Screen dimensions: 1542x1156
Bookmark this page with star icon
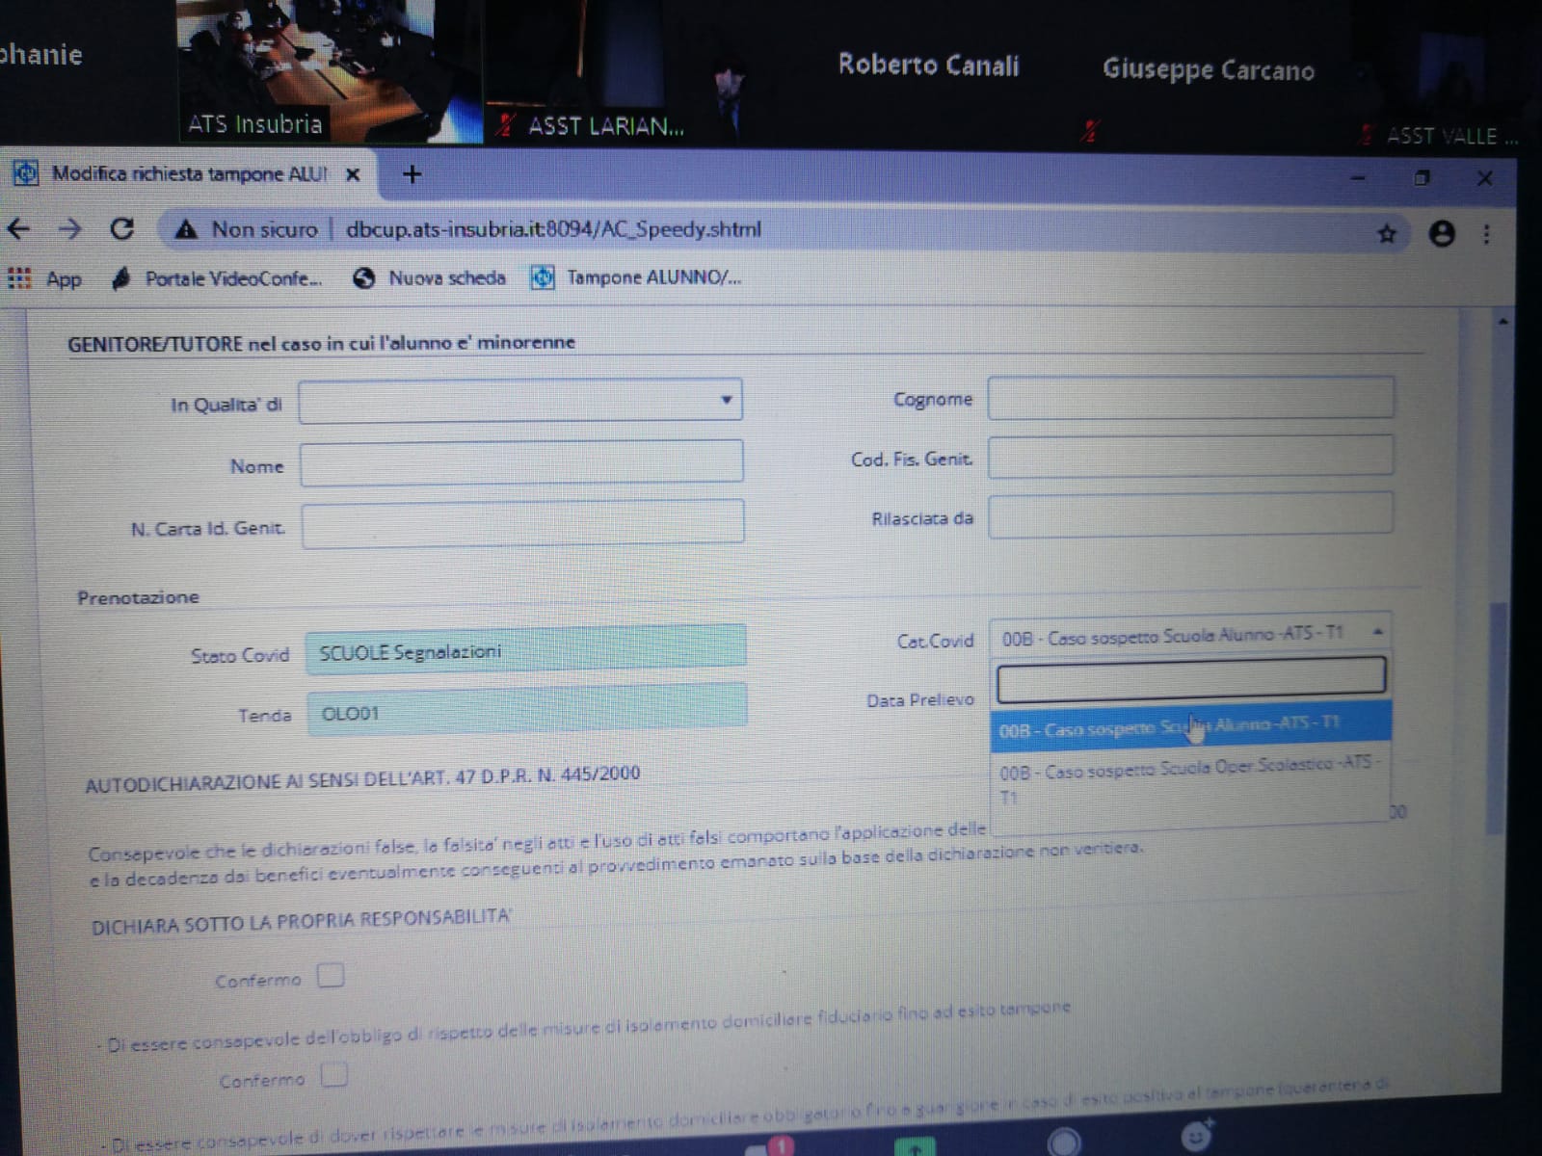point(1386,234)
